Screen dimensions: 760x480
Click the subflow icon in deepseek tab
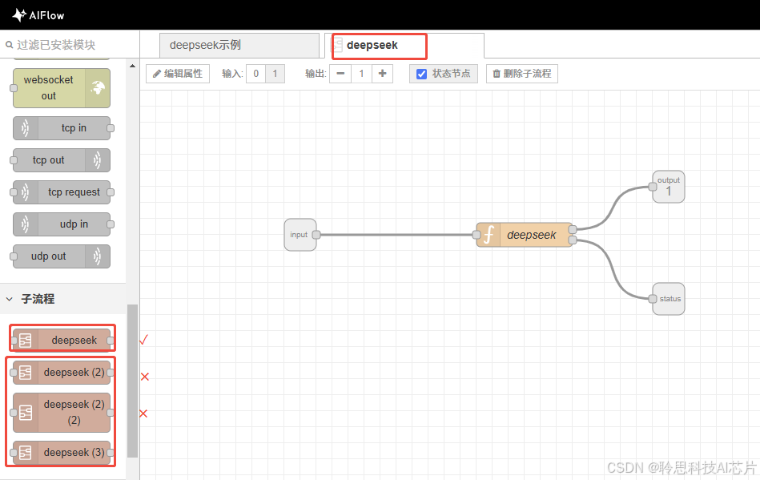click(337, 45)
